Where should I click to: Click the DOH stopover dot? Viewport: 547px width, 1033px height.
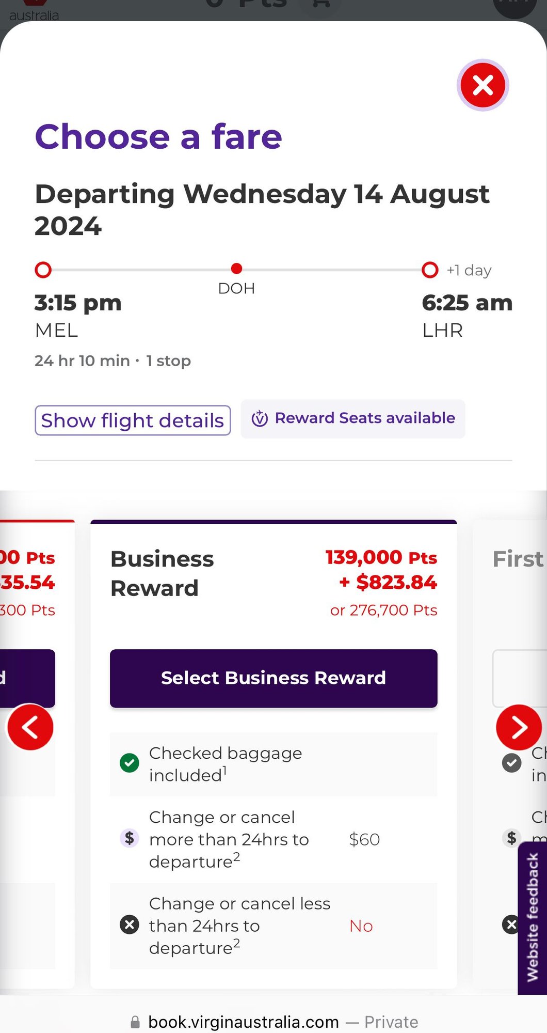[236, 269]
